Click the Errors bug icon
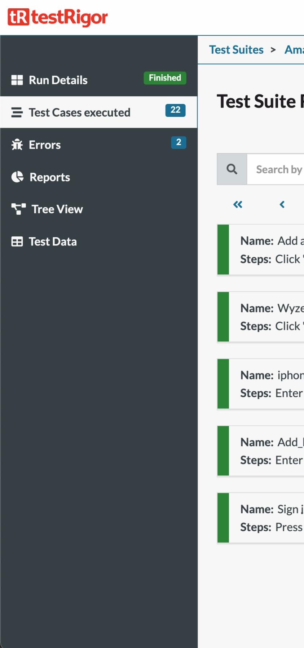Image resolution: width=304 pixels, height=648 pixels. click(x=17, y=145)
